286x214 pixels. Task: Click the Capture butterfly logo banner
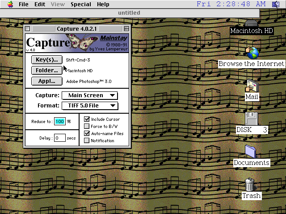pos(77,43)
